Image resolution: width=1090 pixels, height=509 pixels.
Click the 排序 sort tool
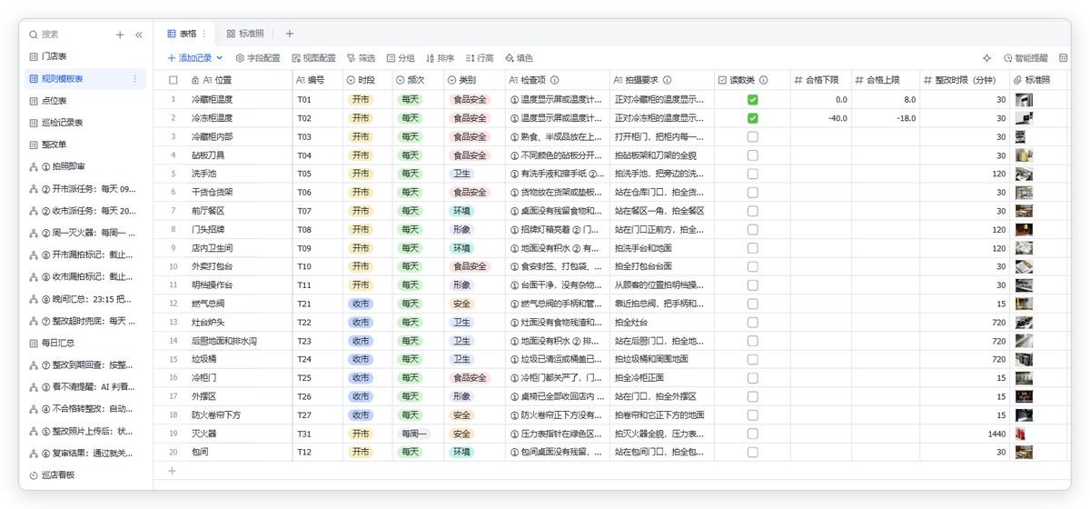(x=440, y=57)
